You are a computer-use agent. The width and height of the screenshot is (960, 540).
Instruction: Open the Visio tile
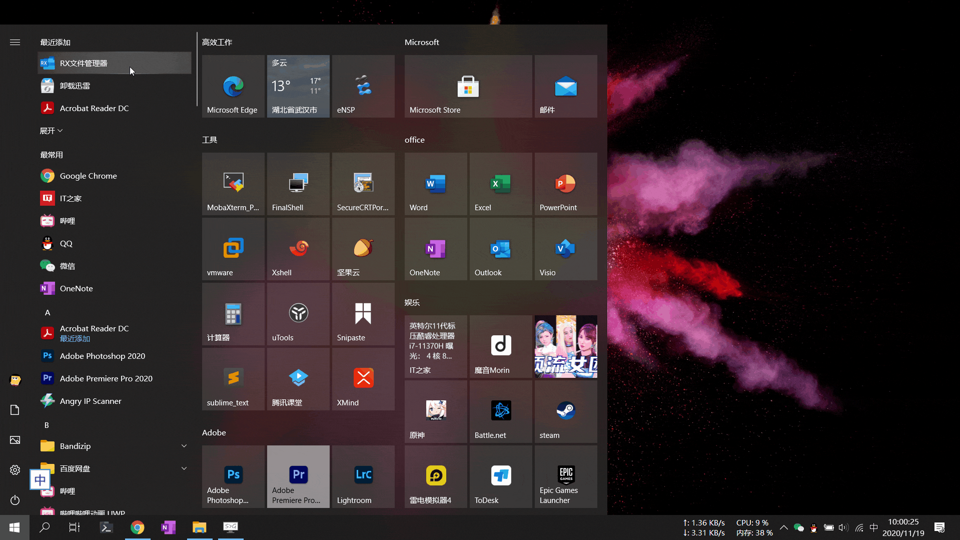tap(566, 249)
